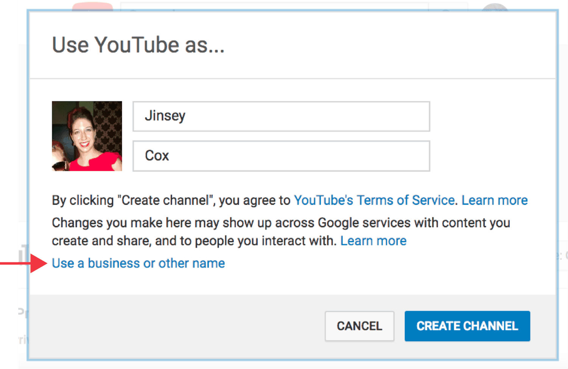Click Learn more beside Terms of Service
568x369 pixels.
(x=494, y=200)
